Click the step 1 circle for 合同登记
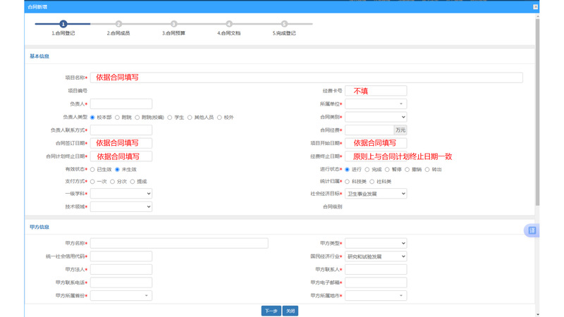Screen dimensions: 564x317 63,24
